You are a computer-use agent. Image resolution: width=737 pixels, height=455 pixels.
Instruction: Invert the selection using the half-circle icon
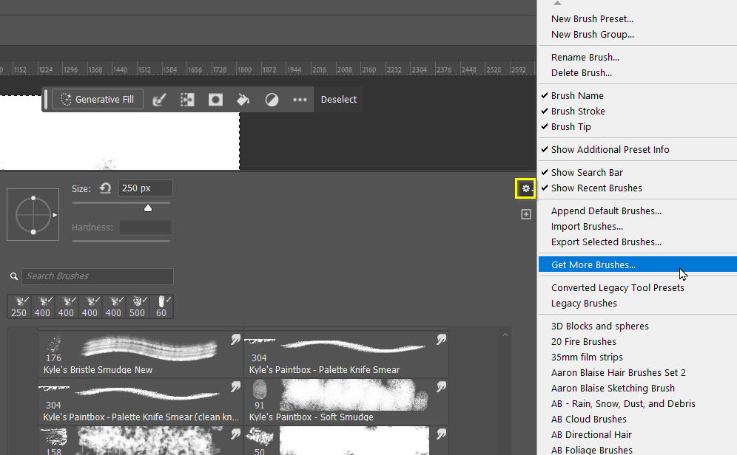[x=271, y=99]
